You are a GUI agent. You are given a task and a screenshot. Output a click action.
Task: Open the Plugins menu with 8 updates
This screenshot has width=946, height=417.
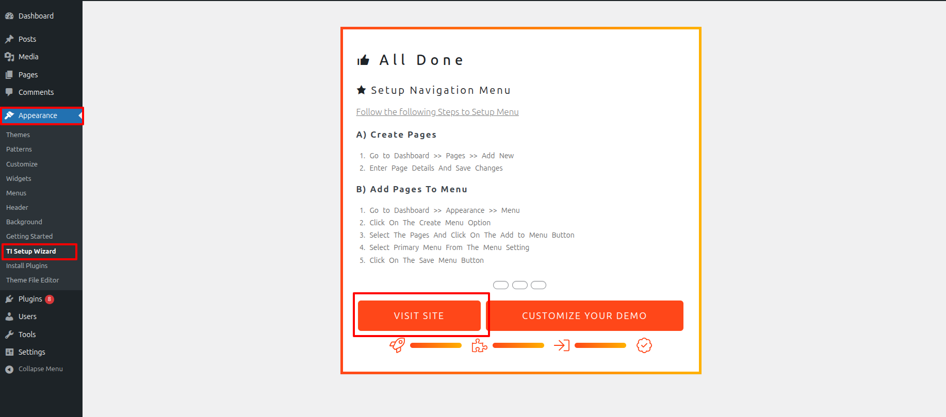[x=30, y=299]
